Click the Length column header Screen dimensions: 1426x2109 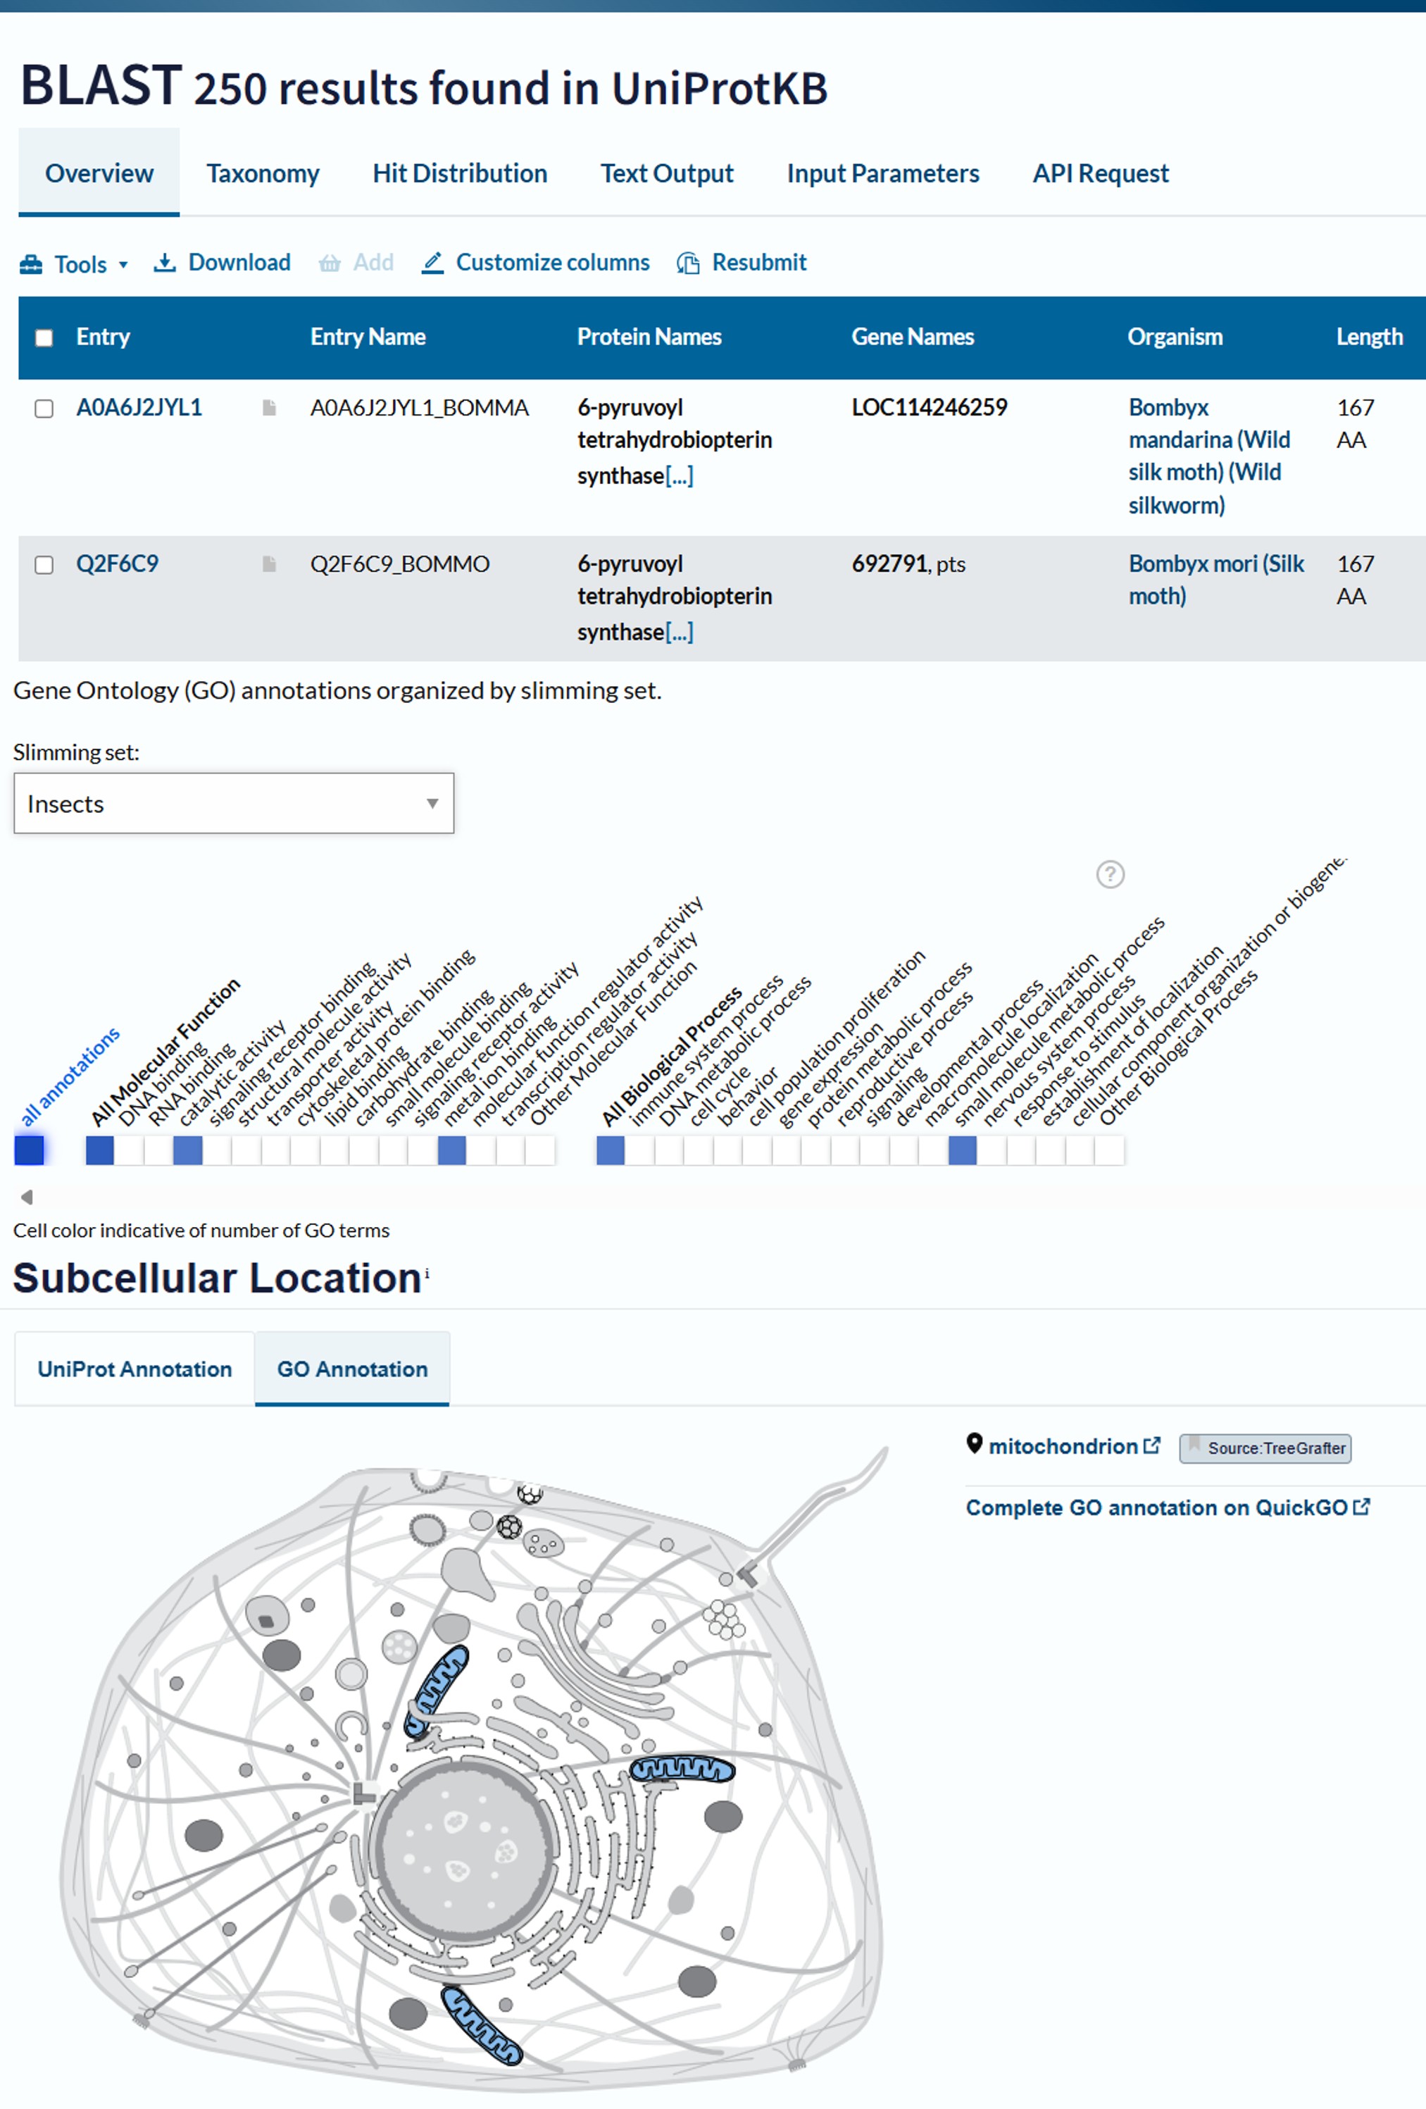(x=1370, y=337)
